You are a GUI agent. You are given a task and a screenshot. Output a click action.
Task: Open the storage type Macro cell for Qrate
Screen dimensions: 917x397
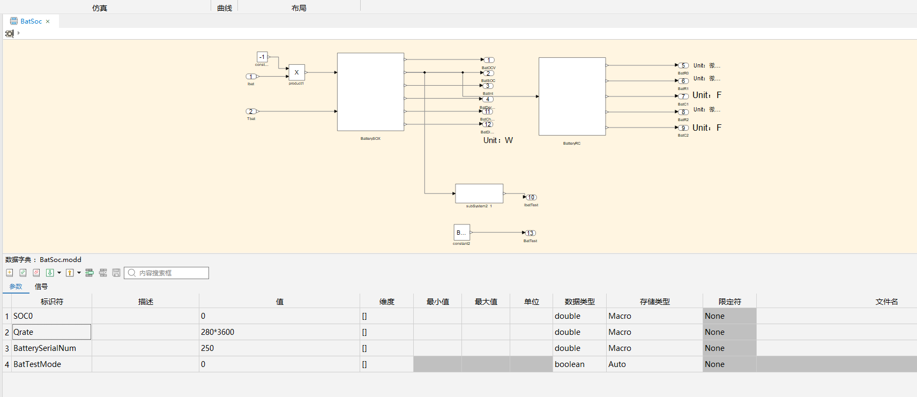coord(655,332)
